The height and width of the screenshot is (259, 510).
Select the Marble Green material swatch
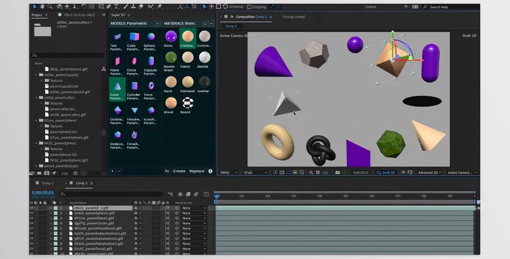pos(171,62)
